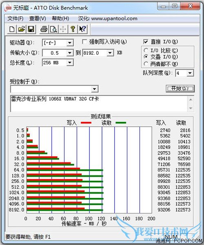Click read value 76598 in results

coord(184,164)
